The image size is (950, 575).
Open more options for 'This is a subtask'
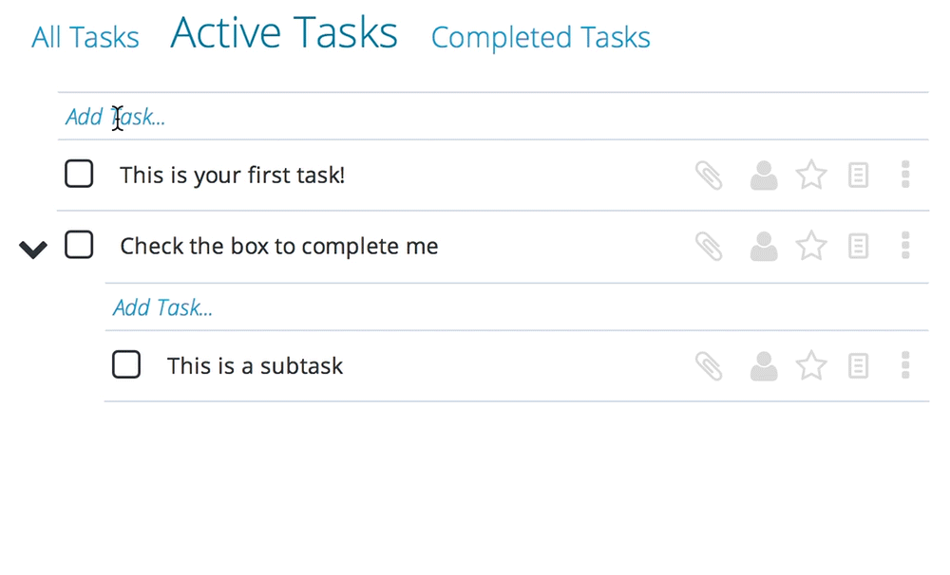pyautogui.click(x=905, y=365)
